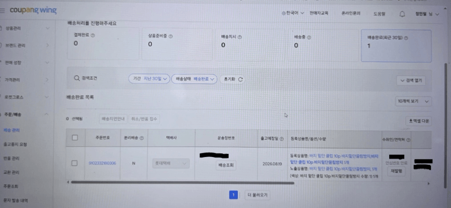Click the Coupang Wing logo

click(x=33, y=10)
